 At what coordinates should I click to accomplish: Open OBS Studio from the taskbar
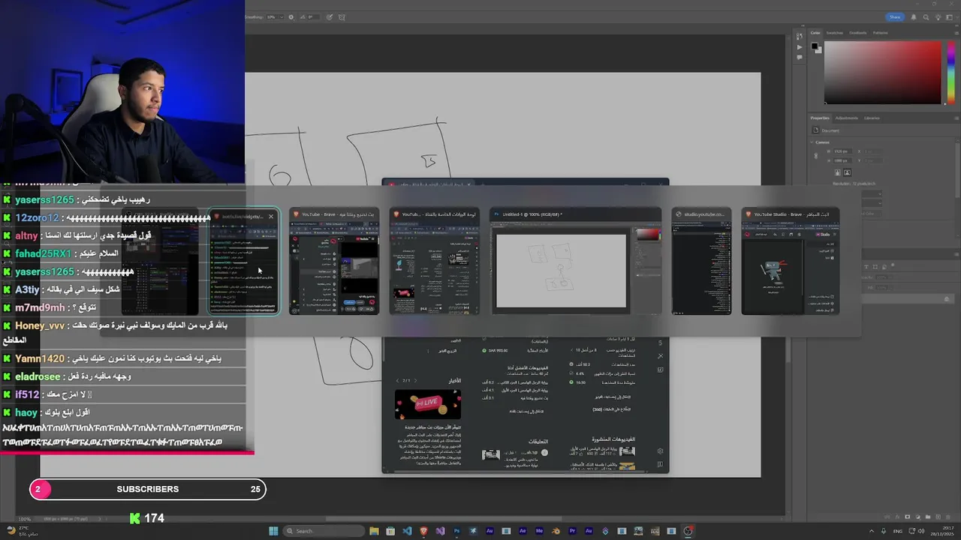click(x=688, y=531)
